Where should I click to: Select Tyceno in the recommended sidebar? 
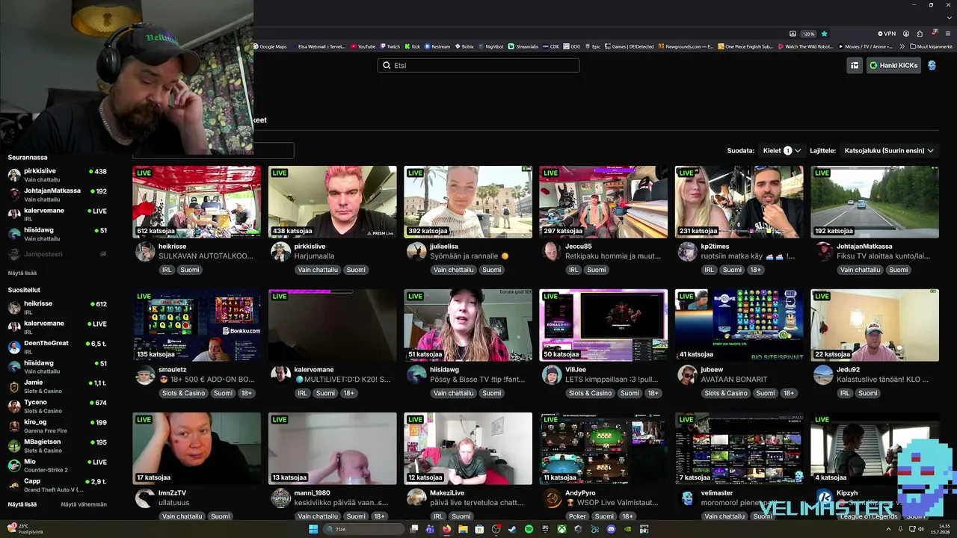(58, 406)
